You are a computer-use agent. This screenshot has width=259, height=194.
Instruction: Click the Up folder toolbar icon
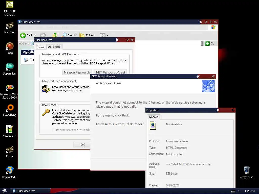(x=55, y=35)
